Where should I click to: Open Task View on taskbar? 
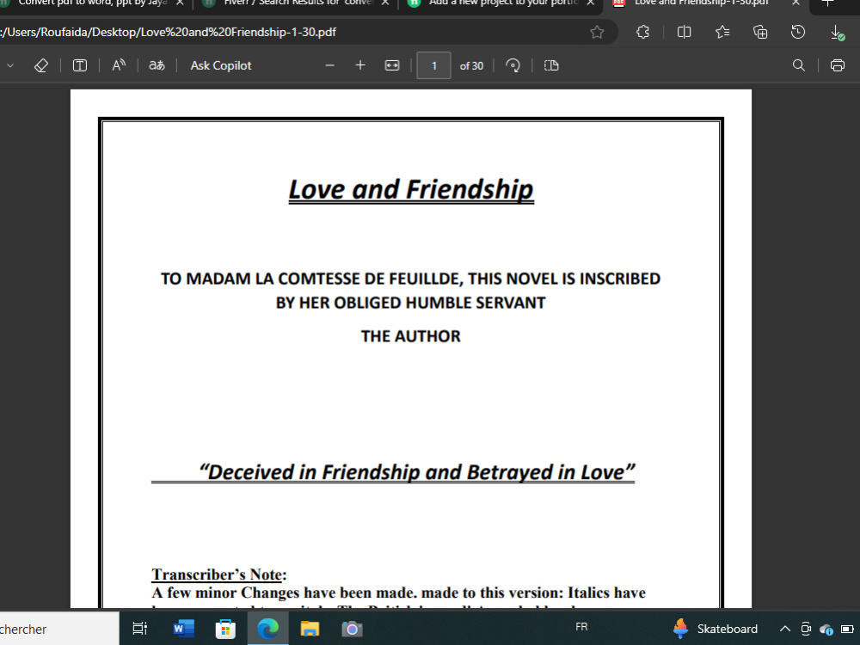tap(140, 630)
